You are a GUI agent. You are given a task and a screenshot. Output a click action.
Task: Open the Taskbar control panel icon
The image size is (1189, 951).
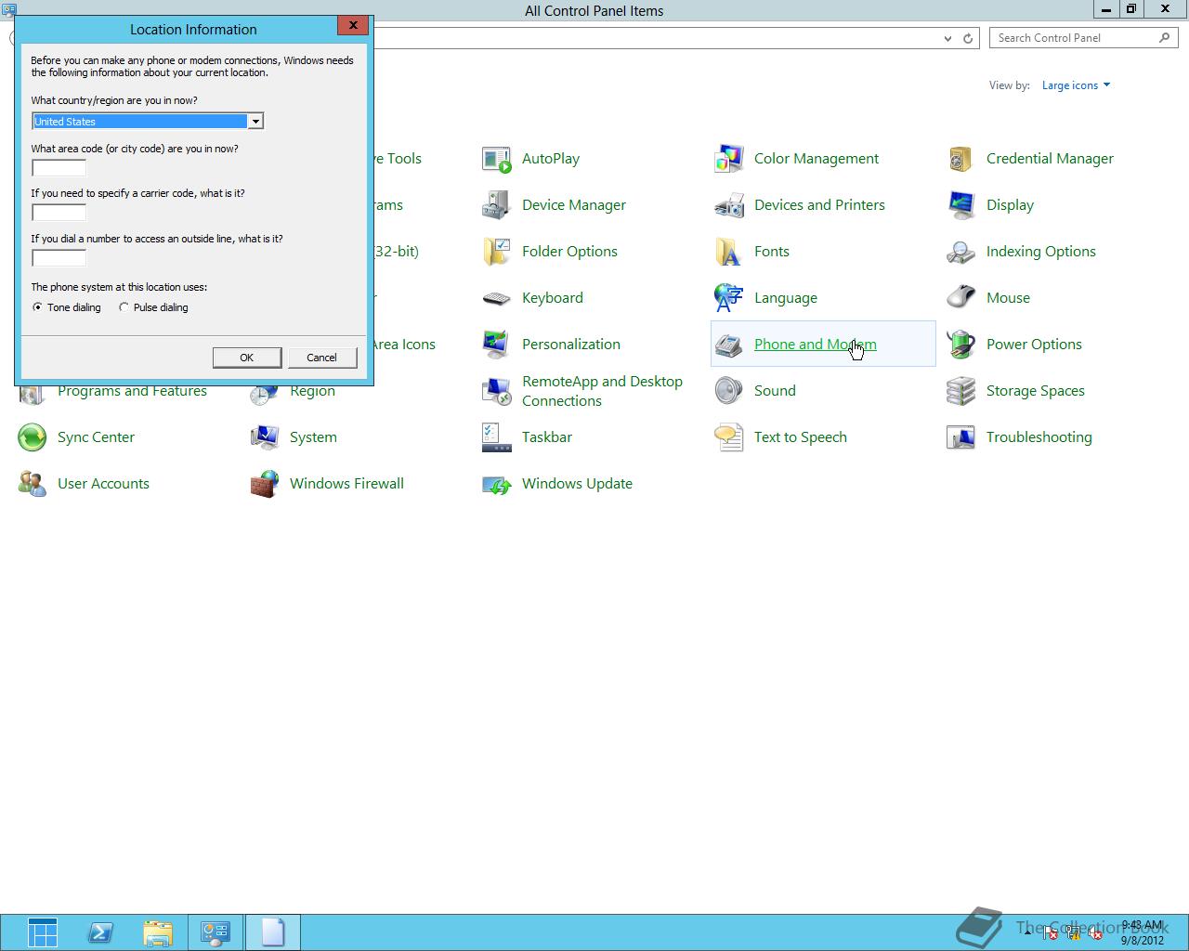click(497, 437)
